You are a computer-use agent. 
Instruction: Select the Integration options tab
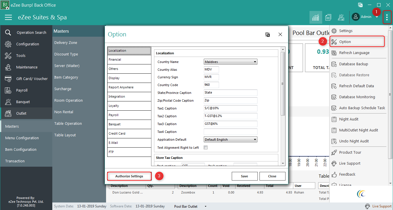click(x=129, y=96)
